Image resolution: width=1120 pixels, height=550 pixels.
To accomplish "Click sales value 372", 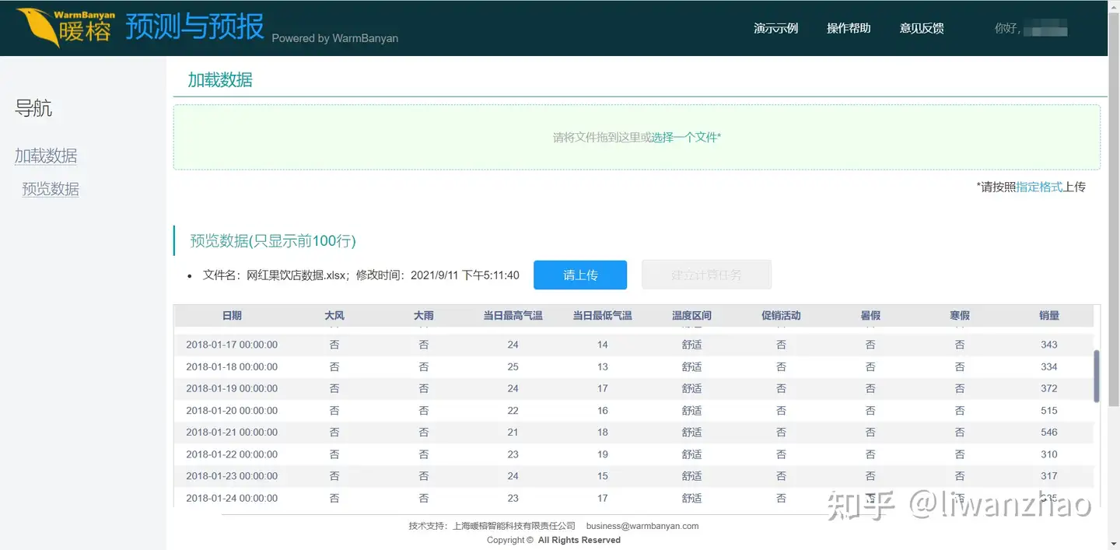I will coord(1049,388).
